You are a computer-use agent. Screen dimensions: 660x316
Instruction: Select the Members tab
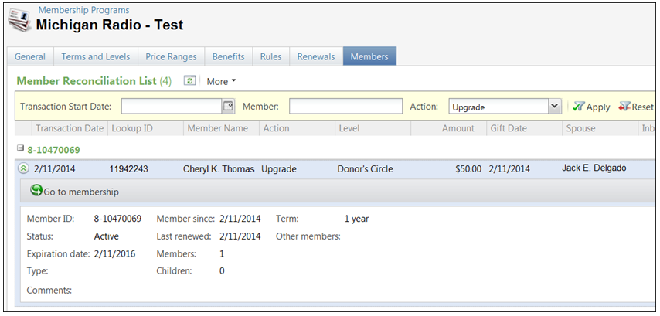pyautogui.click(x=369, y=56)
